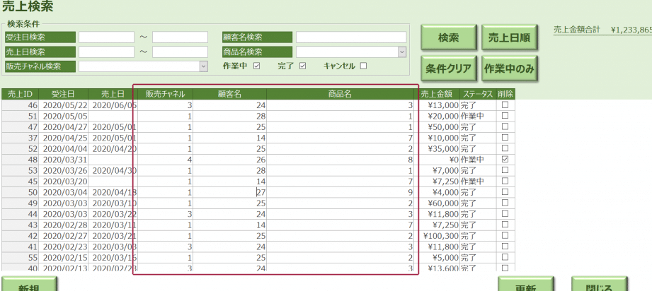Uncheck the 完了 checkbox
This screenshot has height=291, width=652.
302,66
